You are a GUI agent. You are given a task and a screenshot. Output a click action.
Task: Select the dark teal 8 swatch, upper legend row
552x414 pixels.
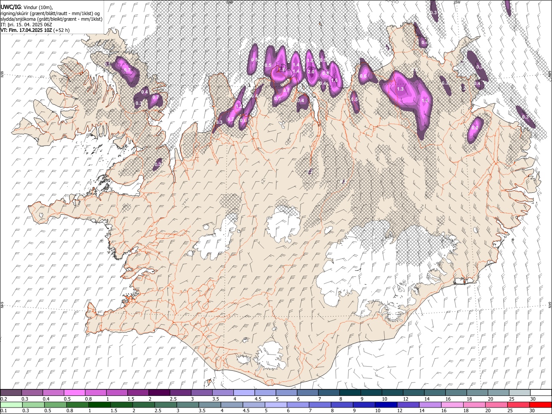(349, 392)
